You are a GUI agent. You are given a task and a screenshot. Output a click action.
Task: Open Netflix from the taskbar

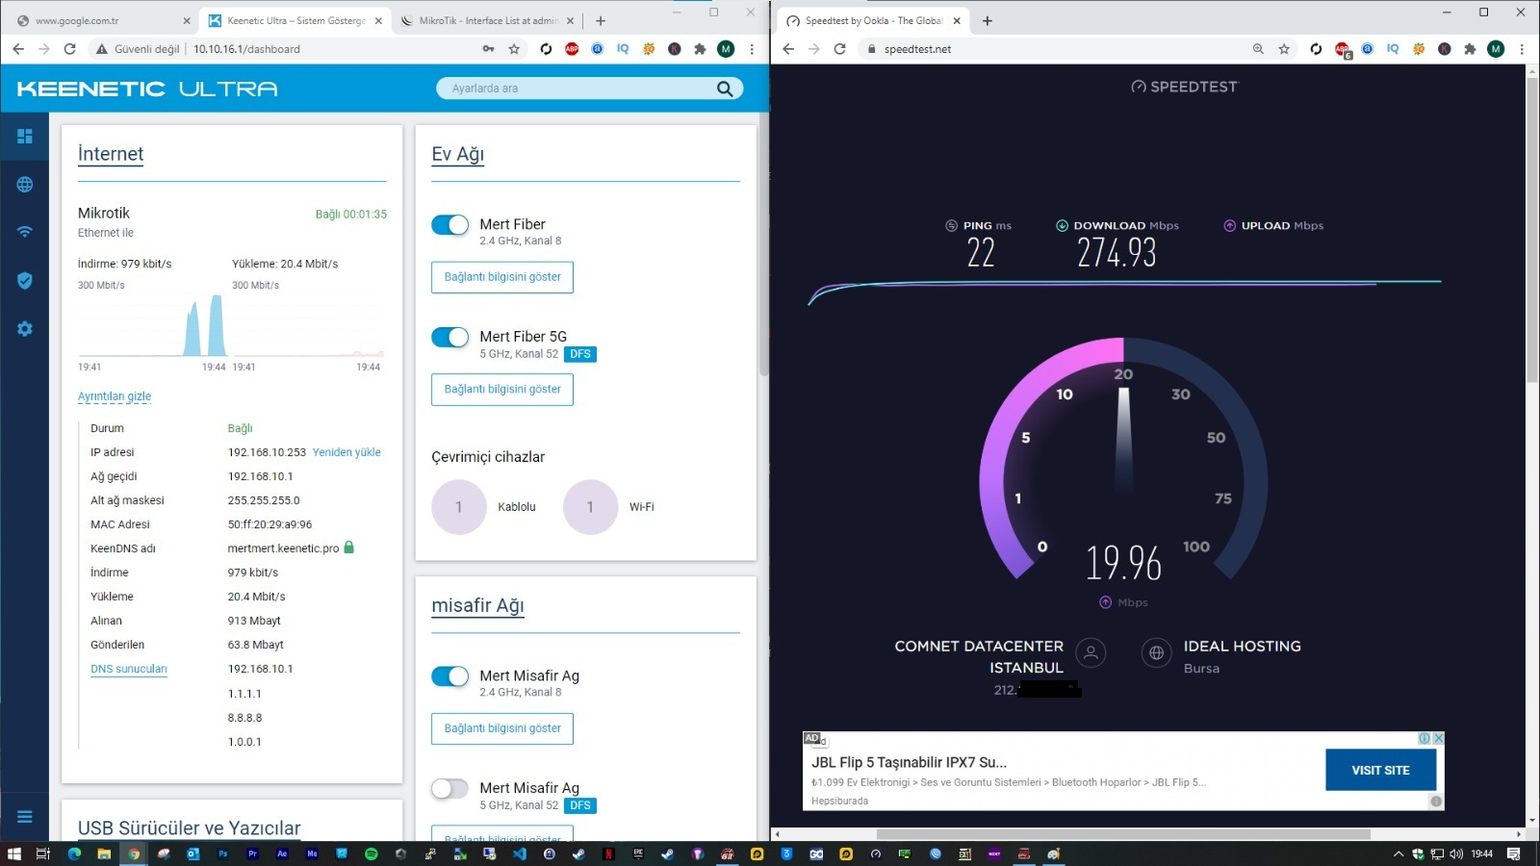click(x=608, y=853)
